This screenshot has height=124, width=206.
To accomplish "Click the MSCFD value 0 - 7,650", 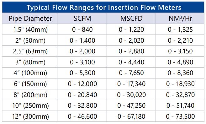I will pos(131,73).
